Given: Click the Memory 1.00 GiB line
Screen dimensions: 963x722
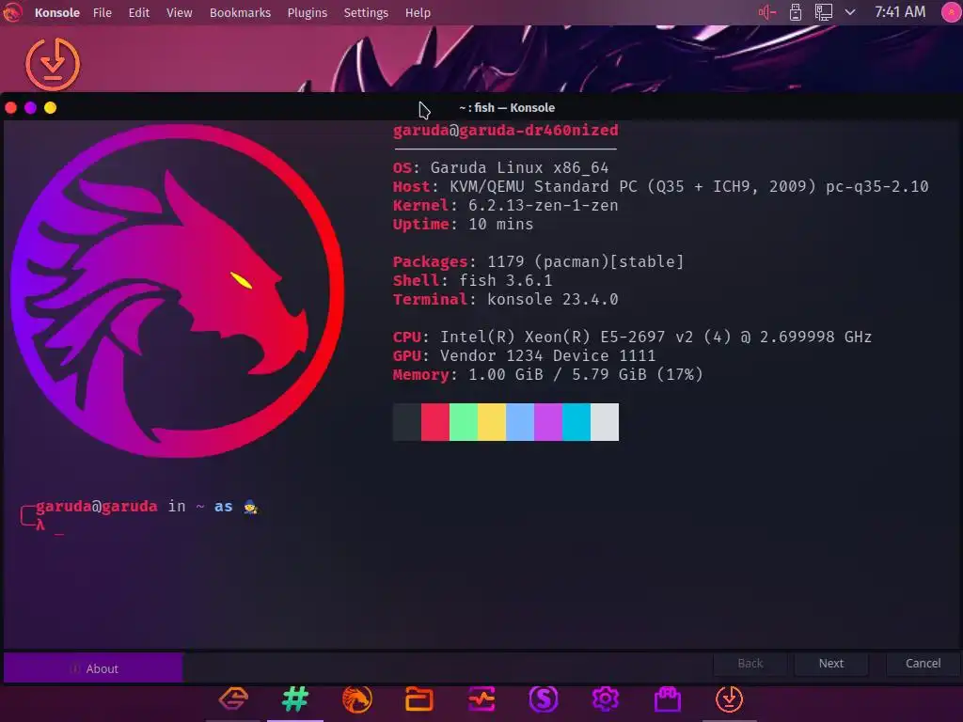Looking at the screenshot, I should (548, 374).
